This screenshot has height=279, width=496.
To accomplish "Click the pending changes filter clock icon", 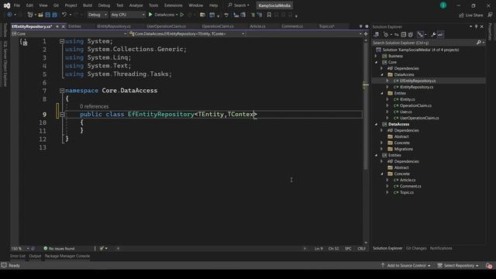I will tap(386, 34).
